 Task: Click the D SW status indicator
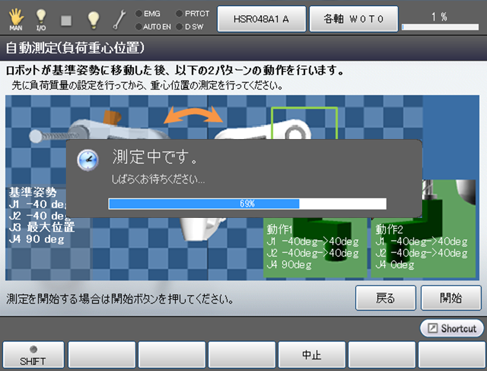(x=191, y=26)
